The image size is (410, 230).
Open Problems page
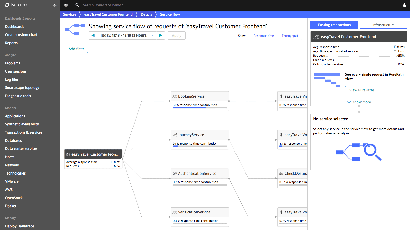[x=13, y=63]
